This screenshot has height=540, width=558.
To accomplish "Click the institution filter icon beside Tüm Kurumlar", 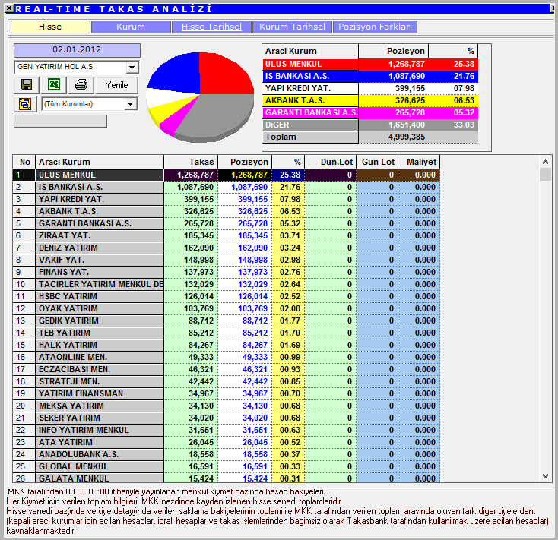I will click(25, 104).
